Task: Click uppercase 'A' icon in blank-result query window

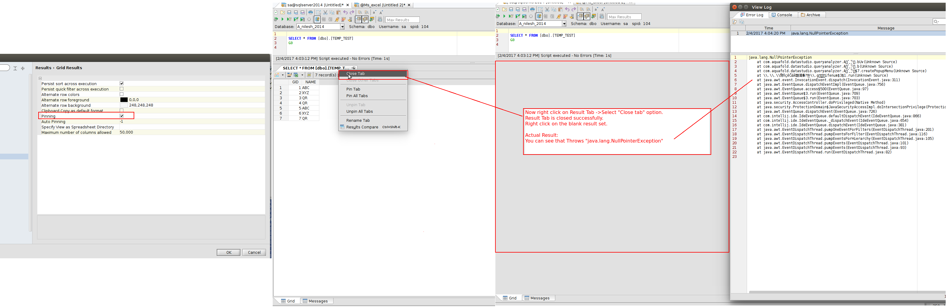Action: [603, 10]
